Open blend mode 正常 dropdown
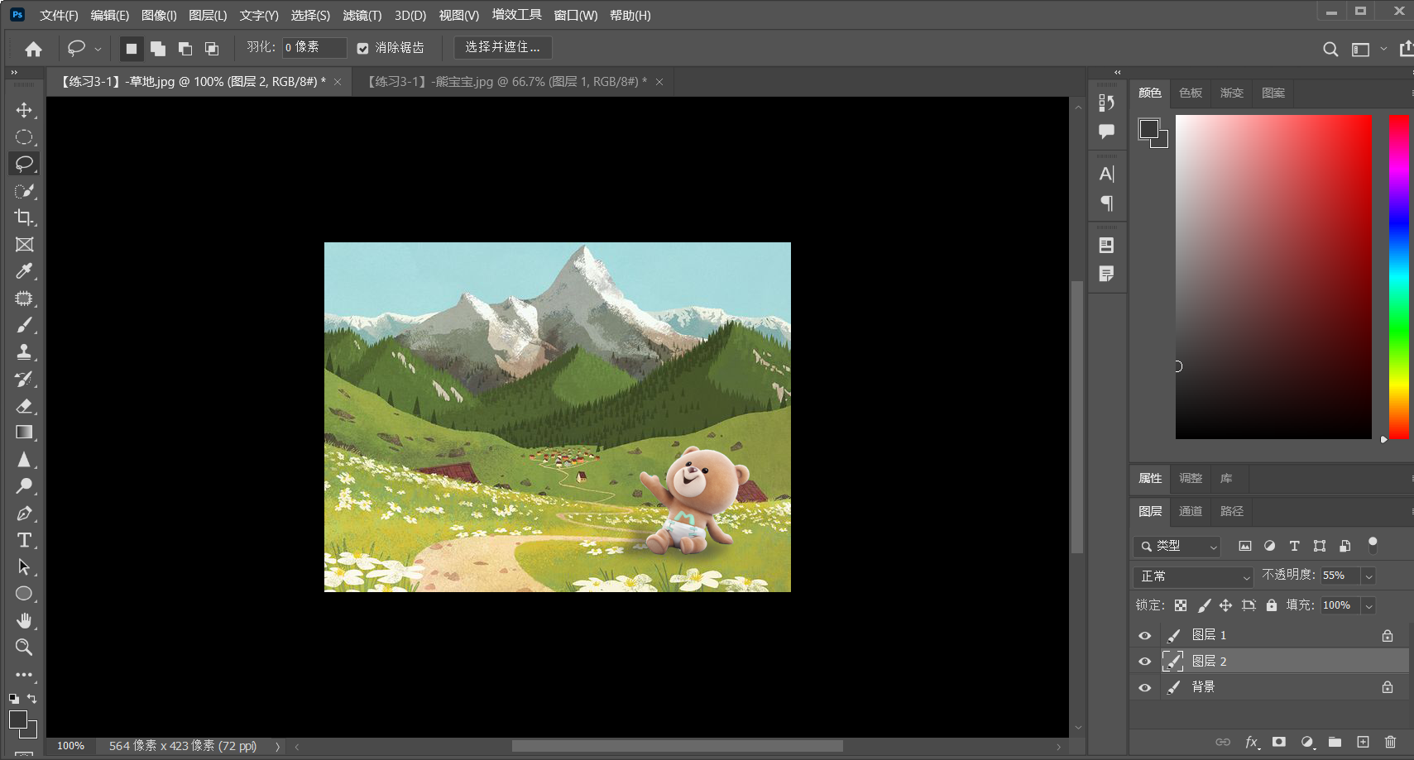 pyautogui.click(x=1194, y=576)
